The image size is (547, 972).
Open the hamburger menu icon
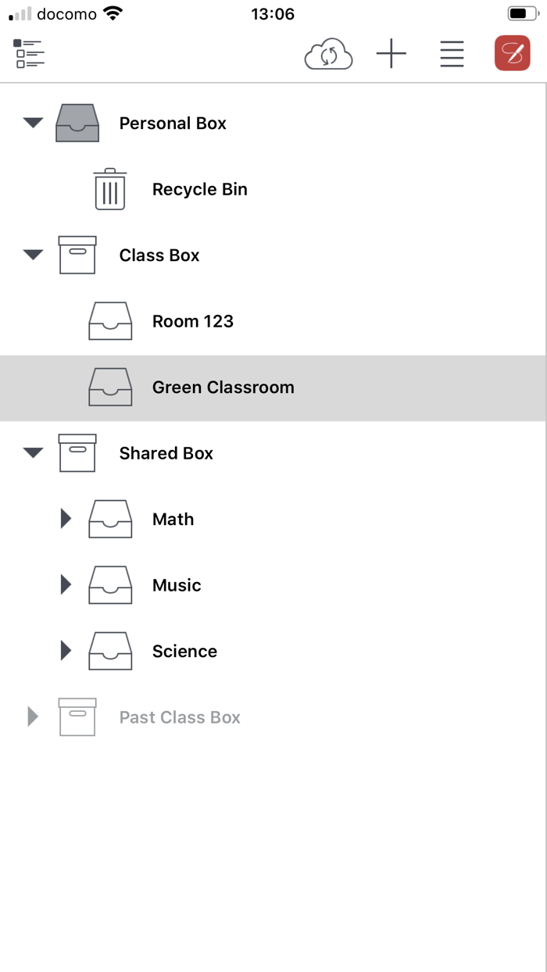(452, 54)
